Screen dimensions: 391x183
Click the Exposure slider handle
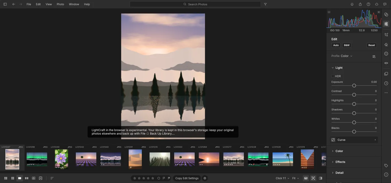coord(354,86)
